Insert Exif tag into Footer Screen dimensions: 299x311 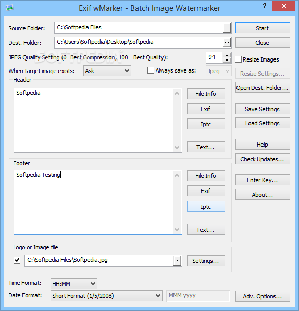[206, 191]
